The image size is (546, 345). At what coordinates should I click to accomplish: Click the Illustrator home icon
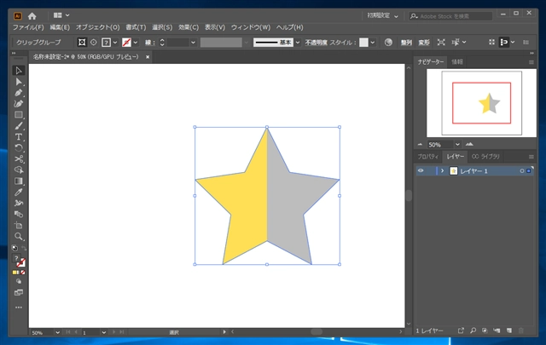click(32, 16)
